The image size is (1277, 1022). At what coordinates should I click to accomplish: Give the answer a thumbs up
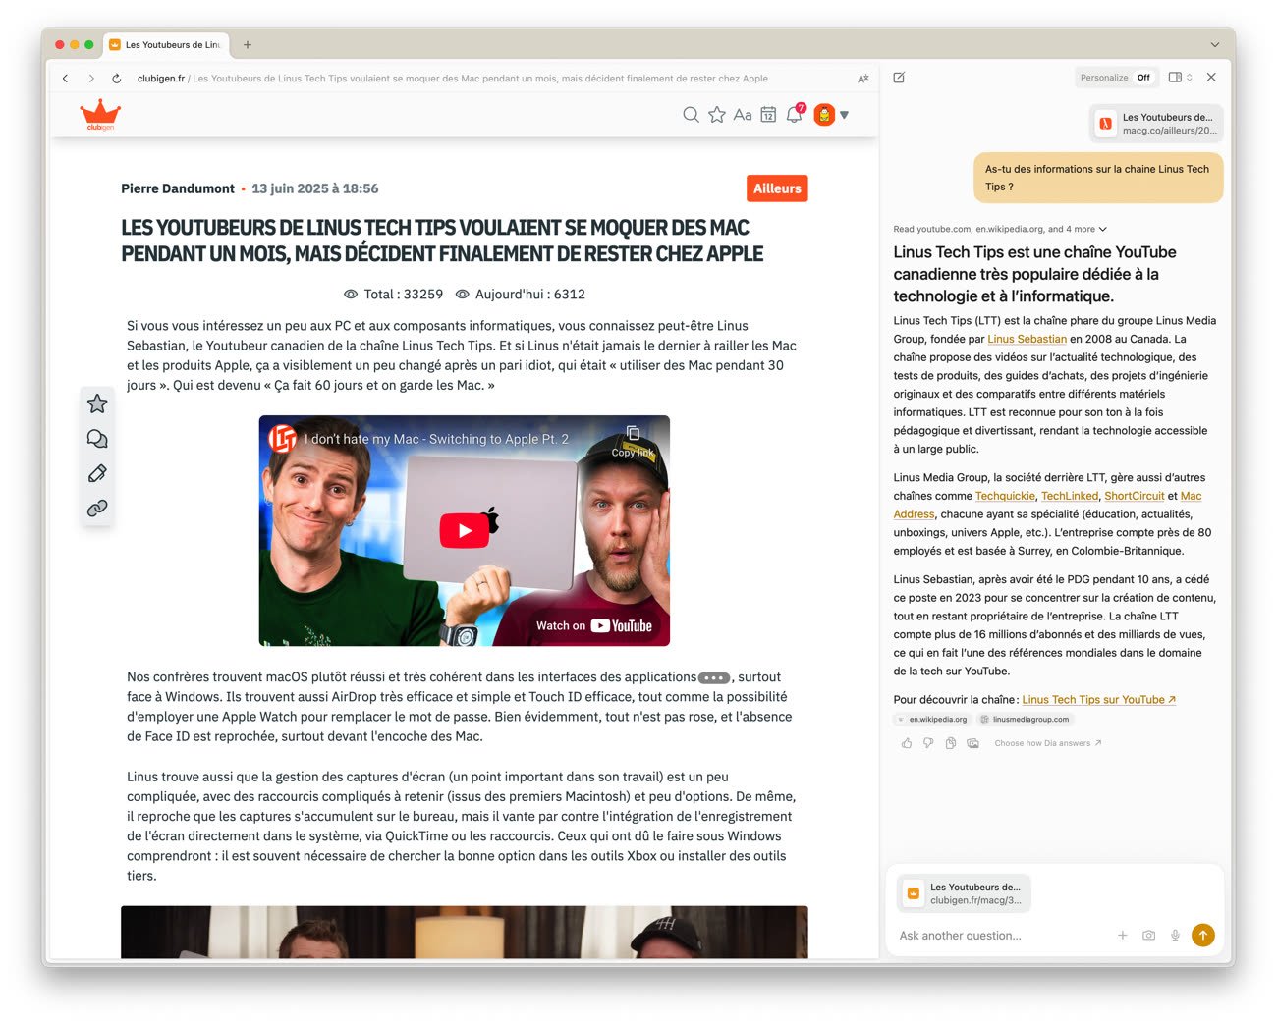pos(907,743)
